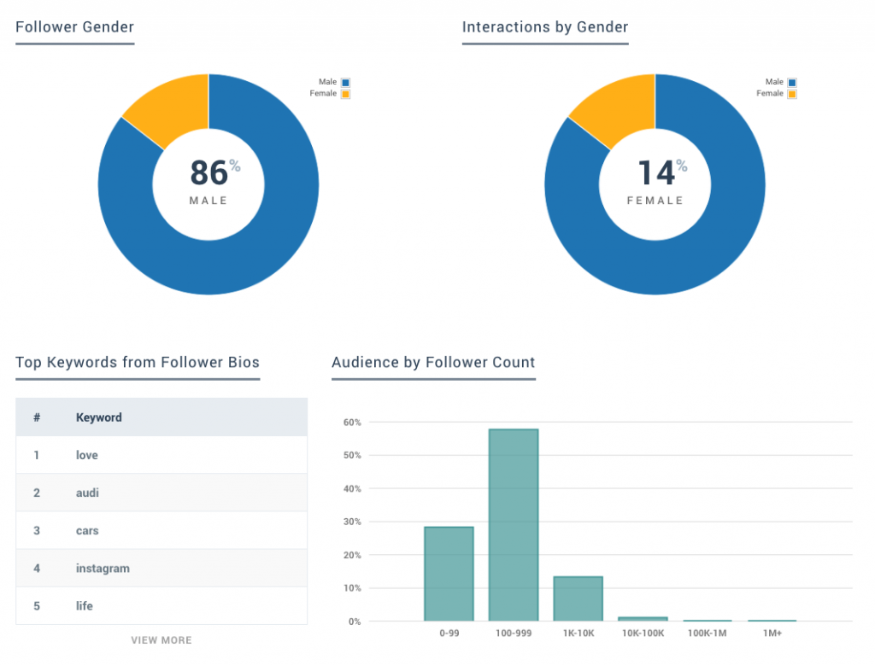Select the 'instagram' keyword row
This screenshot has height=665, width=875.
pyautogui.click(x=161, y=568)
